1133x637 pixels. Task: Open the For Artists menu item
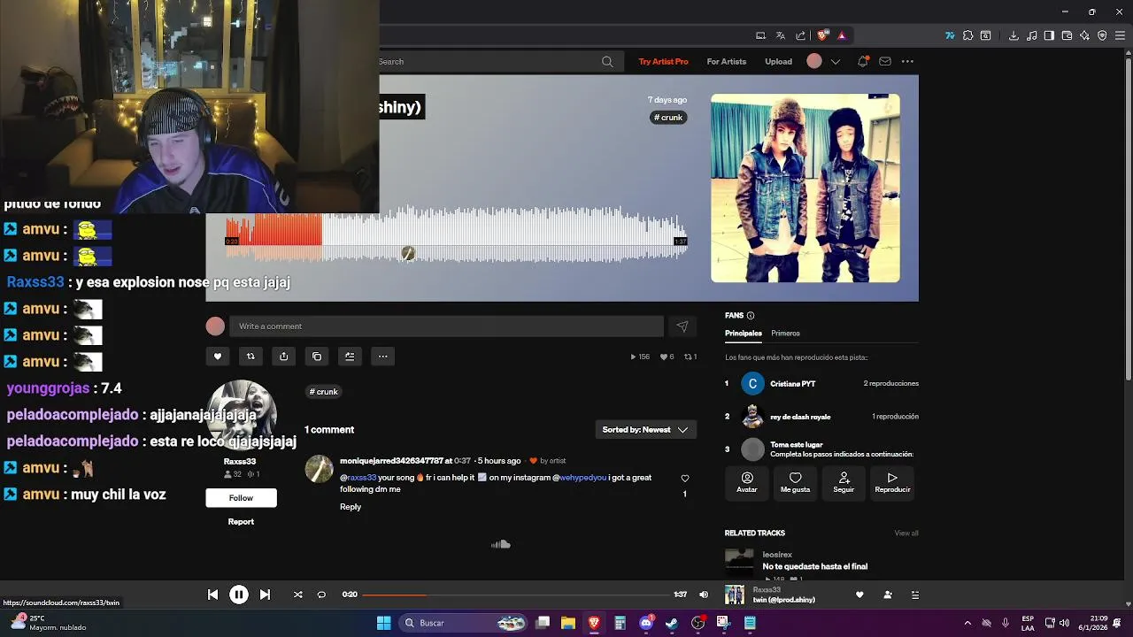[727, 62]
